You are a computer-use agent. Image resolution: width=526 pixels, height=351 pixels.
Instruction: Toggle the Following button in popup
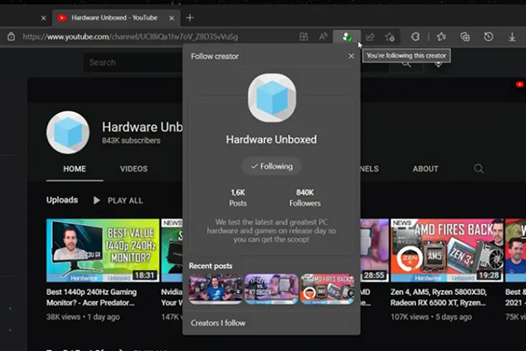271,166
